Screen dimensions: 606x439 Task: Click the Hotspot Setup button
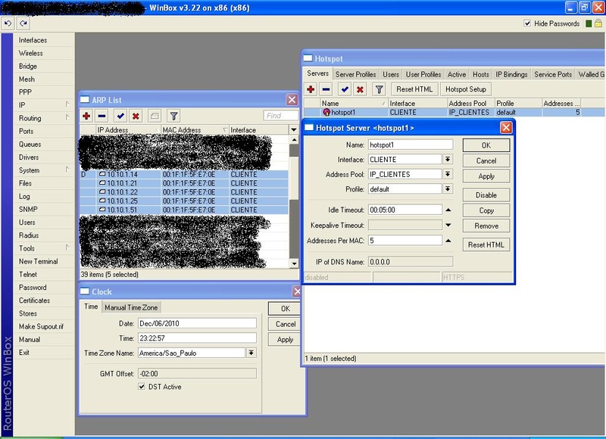(466, 89)
